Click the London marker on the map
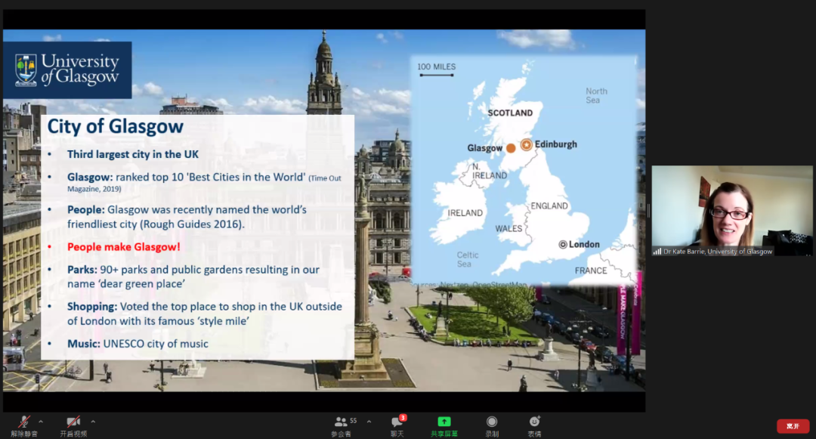Image resolution: width=816 pixels, height=439 pixels. pyautogui.click(x=563, y=245)
